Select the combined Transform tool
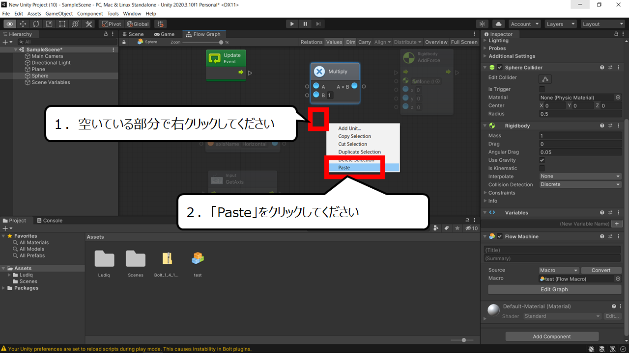629x353 pixels. click(76, 24)
